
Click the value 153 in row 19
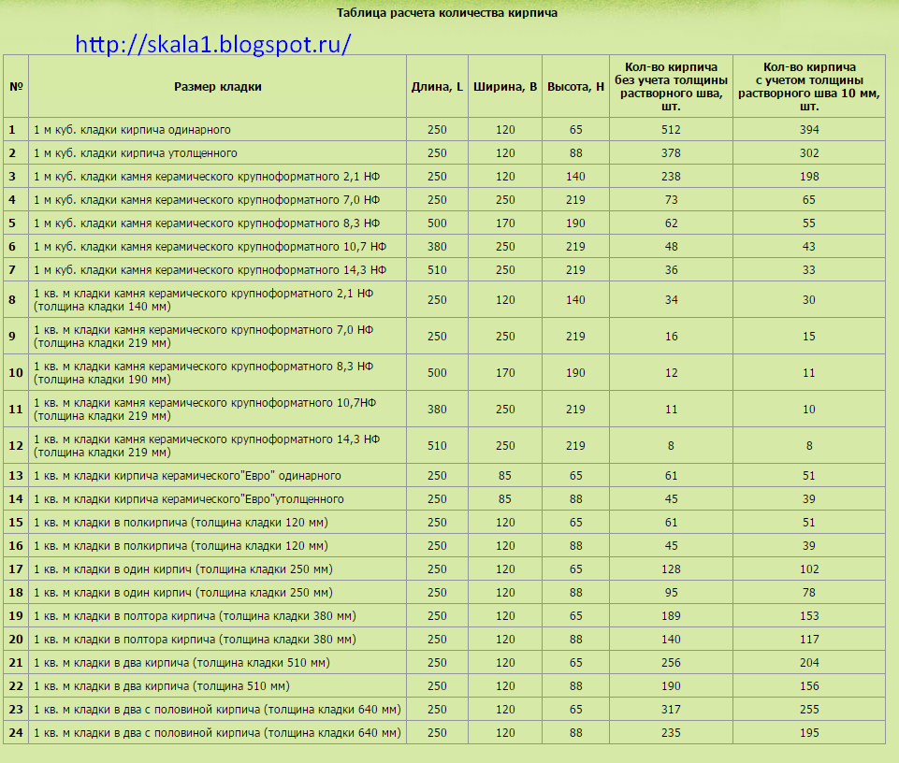tap(809, 616)
